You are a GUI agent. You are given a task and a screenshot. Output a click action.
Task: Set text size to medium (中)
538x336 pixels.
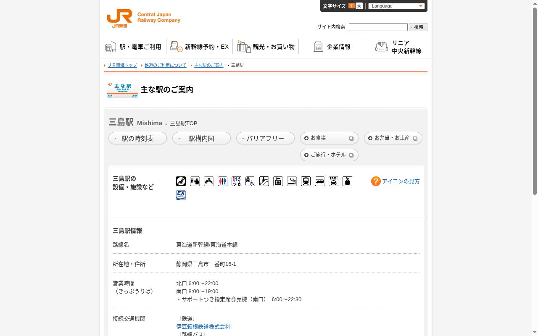click(x=351, y=6)
